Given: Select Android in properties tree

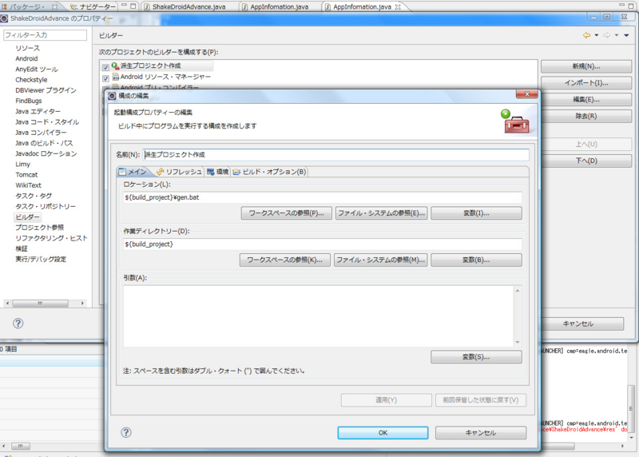Looking at the screenshot, I should tap(26, 58).
